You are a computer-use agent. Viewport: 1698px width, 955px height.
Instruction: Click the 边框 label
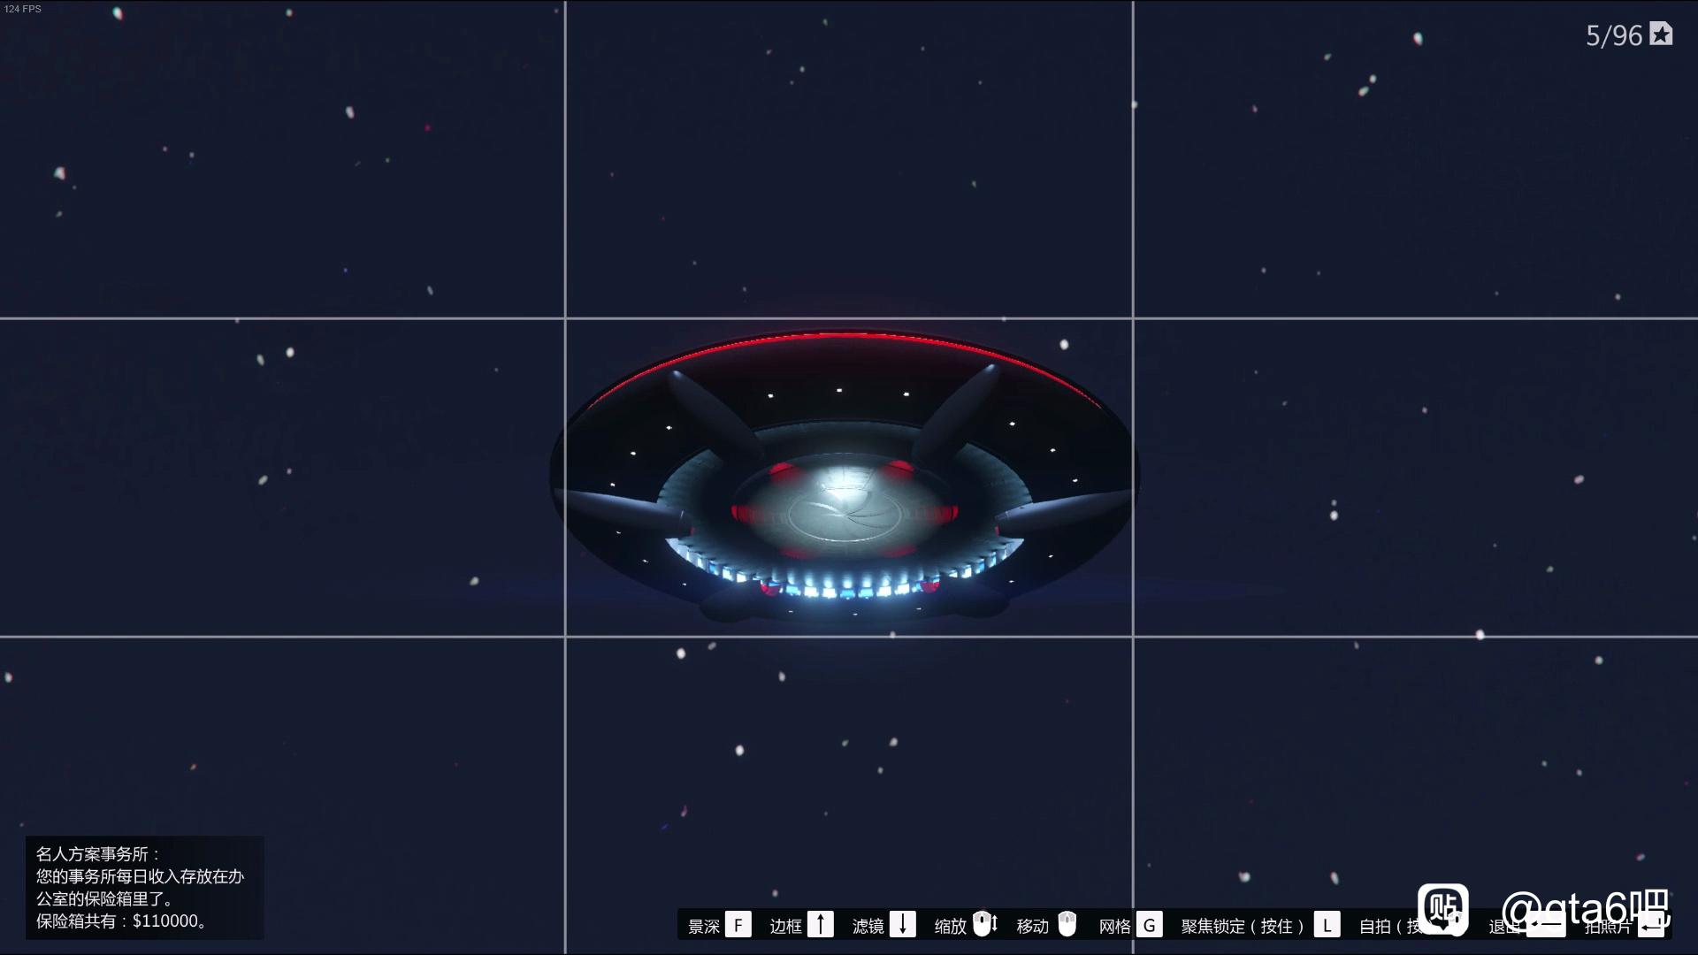(785, 926)
